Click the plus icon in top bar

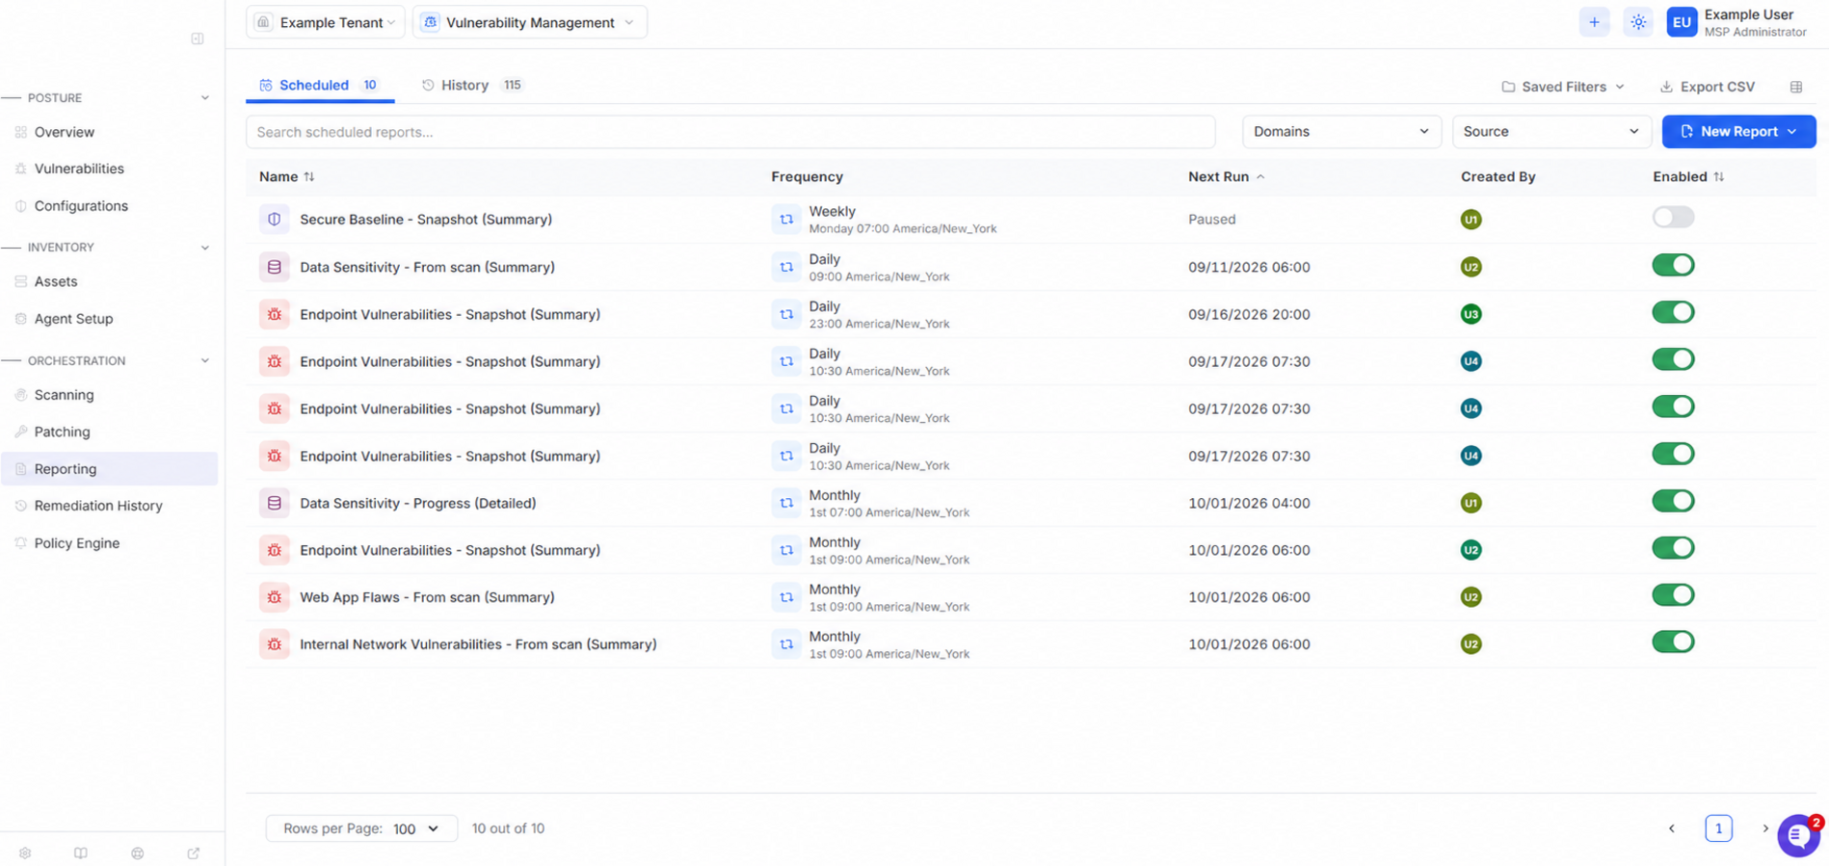click(x=1594, y=22)
